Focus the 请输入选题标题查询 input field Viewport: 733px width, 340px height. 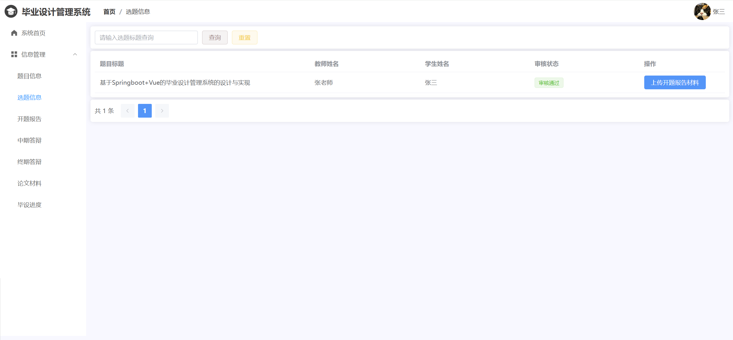coord(146,37)
